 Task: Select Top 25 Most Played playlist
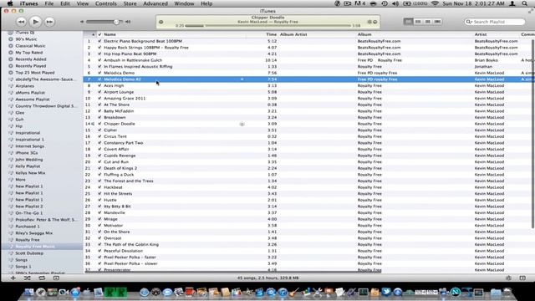(x=35, y=73)
